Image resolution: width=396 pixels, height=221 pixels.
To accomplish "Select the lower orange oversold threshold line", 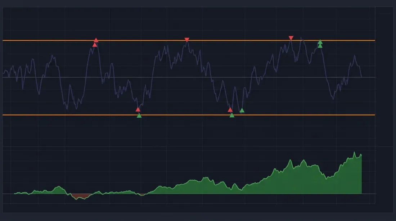I will click(x=54, y=114).
